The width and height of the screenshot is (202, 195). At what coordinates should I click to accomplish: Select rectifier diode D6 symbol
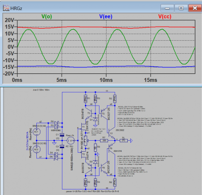pyautogui.click(x=57, y=158)
